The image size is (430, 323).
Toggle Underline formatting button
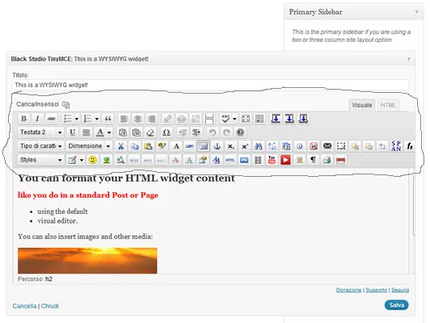(x=73, y=132)
